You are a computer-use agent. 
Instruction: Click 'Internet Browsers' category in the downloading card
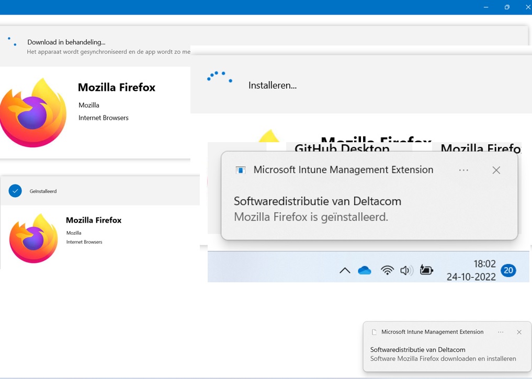click(x=104, y=118)
